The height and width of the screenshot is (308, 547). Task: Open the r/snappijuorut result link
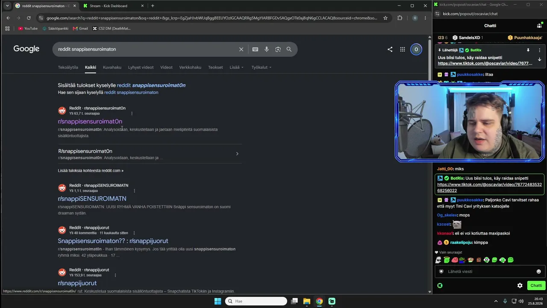77,283
